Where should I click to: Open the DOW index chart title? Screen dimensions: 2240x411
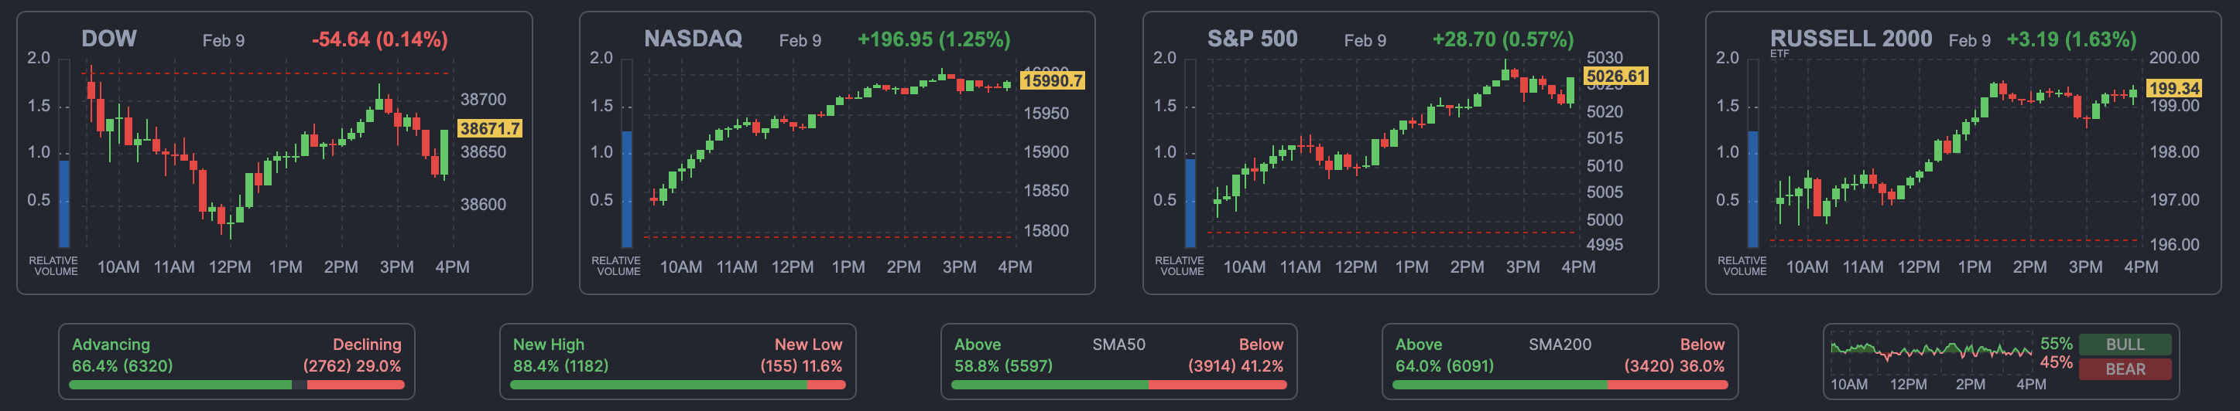coord(108,38)
